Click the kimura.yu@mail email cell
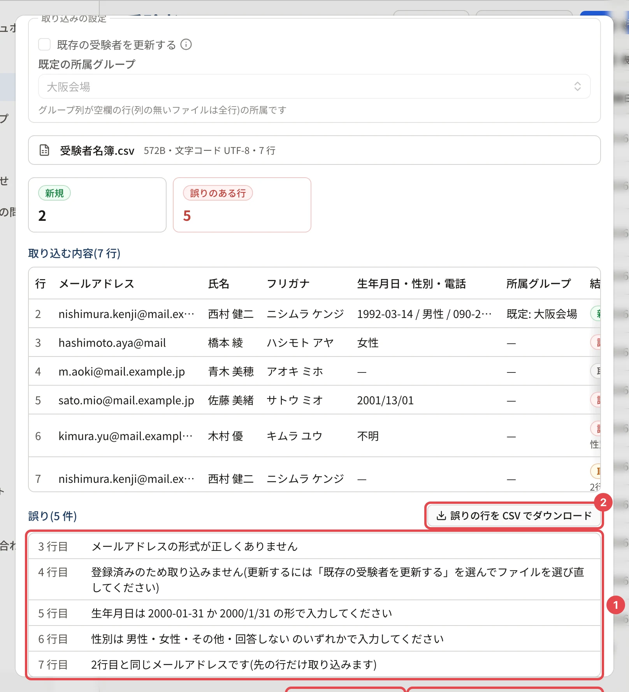The width and height of the screenshot is (629, 692). (126, 436)
